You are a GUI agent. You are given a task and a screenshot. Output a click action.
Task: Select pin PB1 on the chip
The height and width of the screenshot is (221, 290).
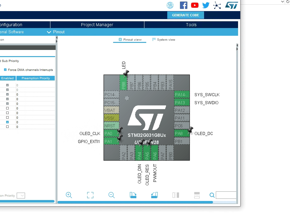(182, 141)
